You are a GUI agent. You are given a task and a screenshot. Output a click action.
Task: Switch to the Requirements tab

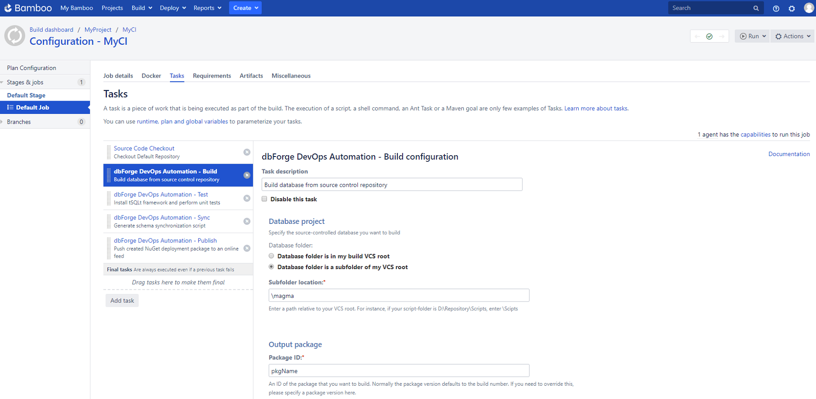point(212,76)
